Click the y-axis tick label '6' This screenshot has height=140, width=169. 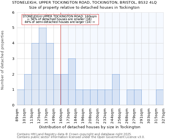[x=13, y=13]
